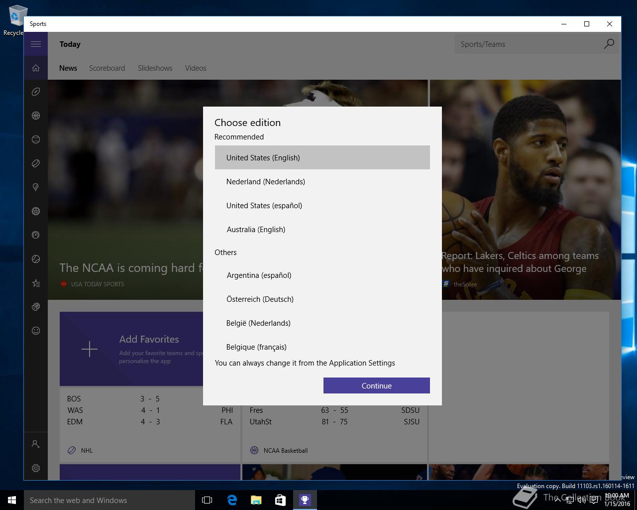637x510 pixels.
Task: Choose België (Nederlands) edition
Action: coord(322,323)
